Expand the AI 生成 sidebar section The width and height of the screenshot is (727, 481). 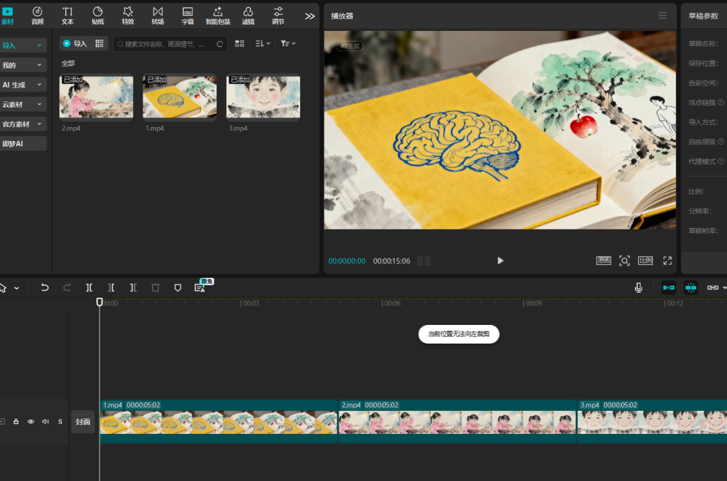click(23, 85)
